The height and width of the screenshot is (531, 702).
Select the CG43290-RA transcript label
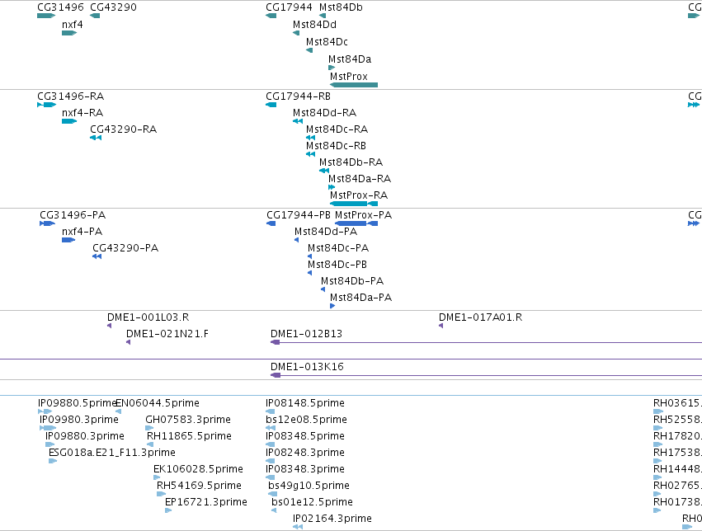124,129
